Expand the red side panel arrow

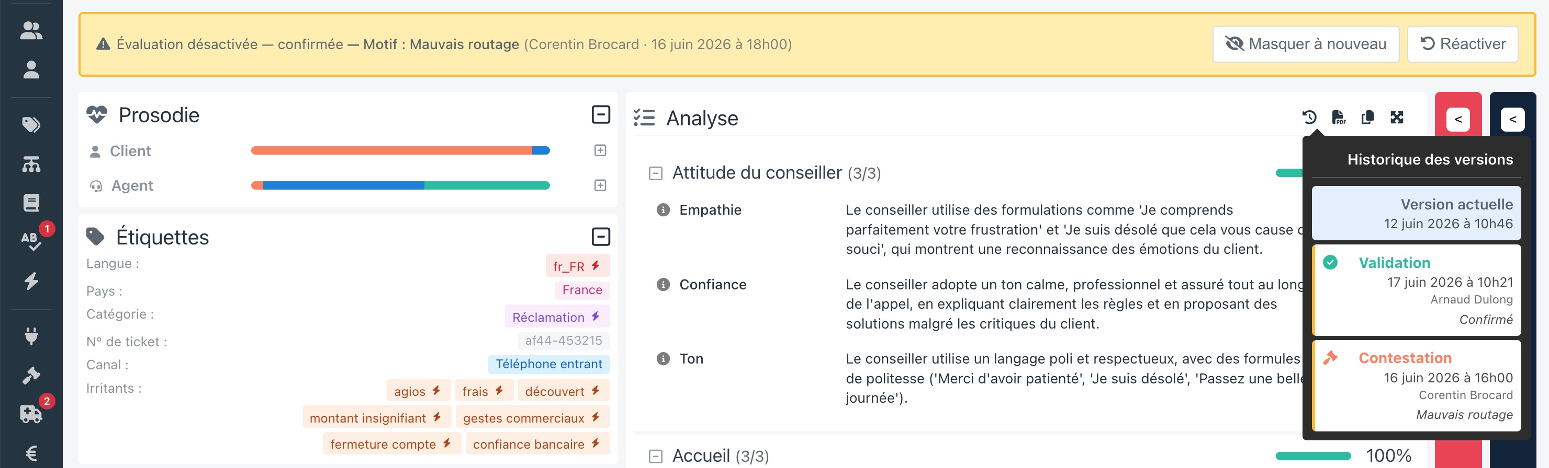[1457, 119]
